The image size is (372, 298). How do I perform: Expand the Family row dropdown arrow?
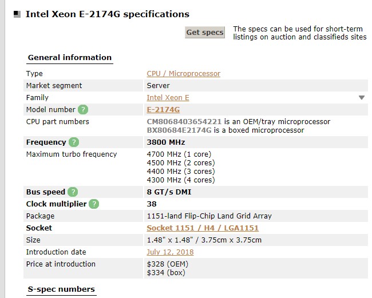click(x=362, y=98)
